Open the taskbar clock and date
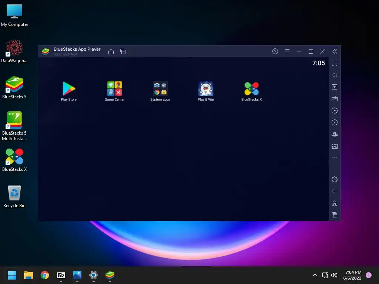The height and width of the screenshot is (284, 379). click(352, 275)
